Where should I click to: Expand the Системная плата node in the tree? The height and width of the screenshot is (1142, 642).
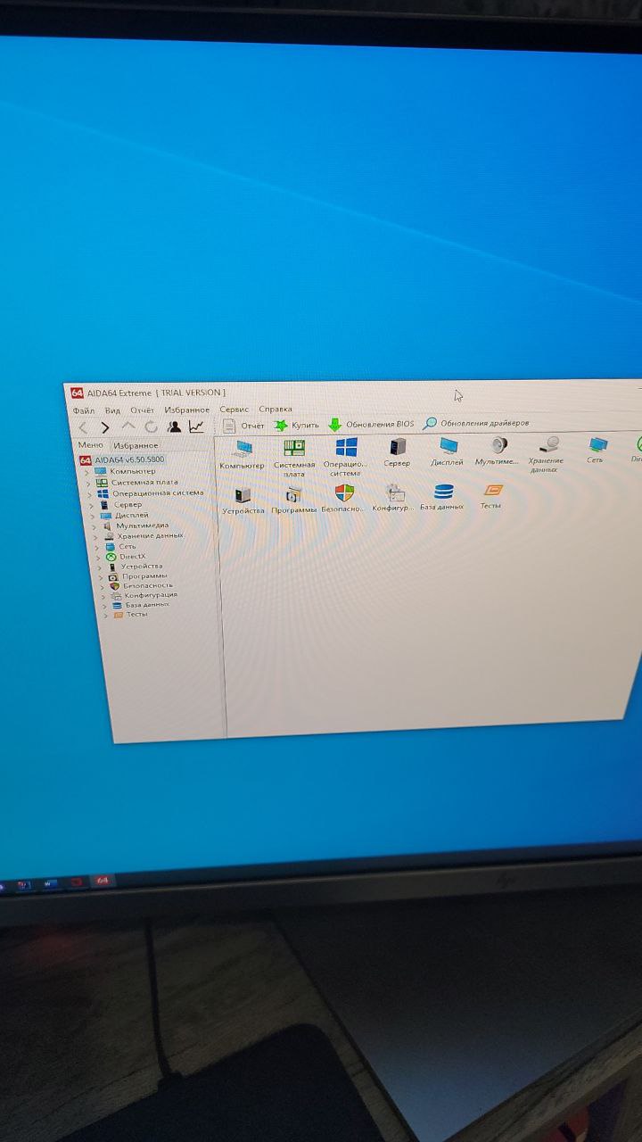(90, 483)
